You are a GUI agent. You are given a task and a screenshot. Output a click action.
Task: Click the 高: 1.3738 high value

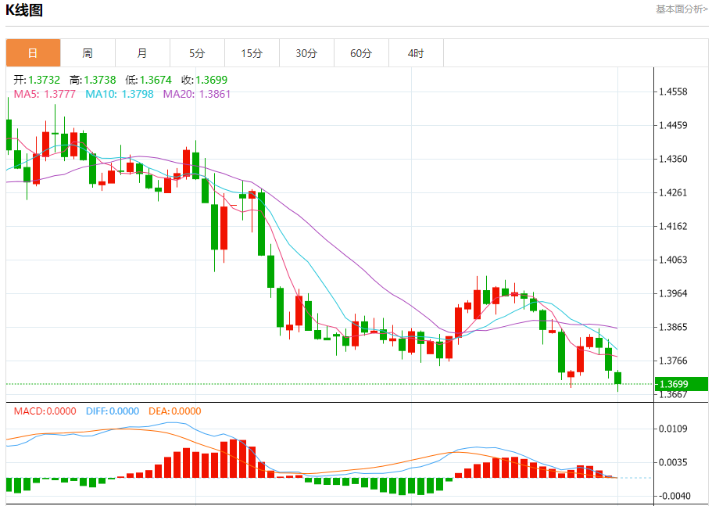(93, 80)
